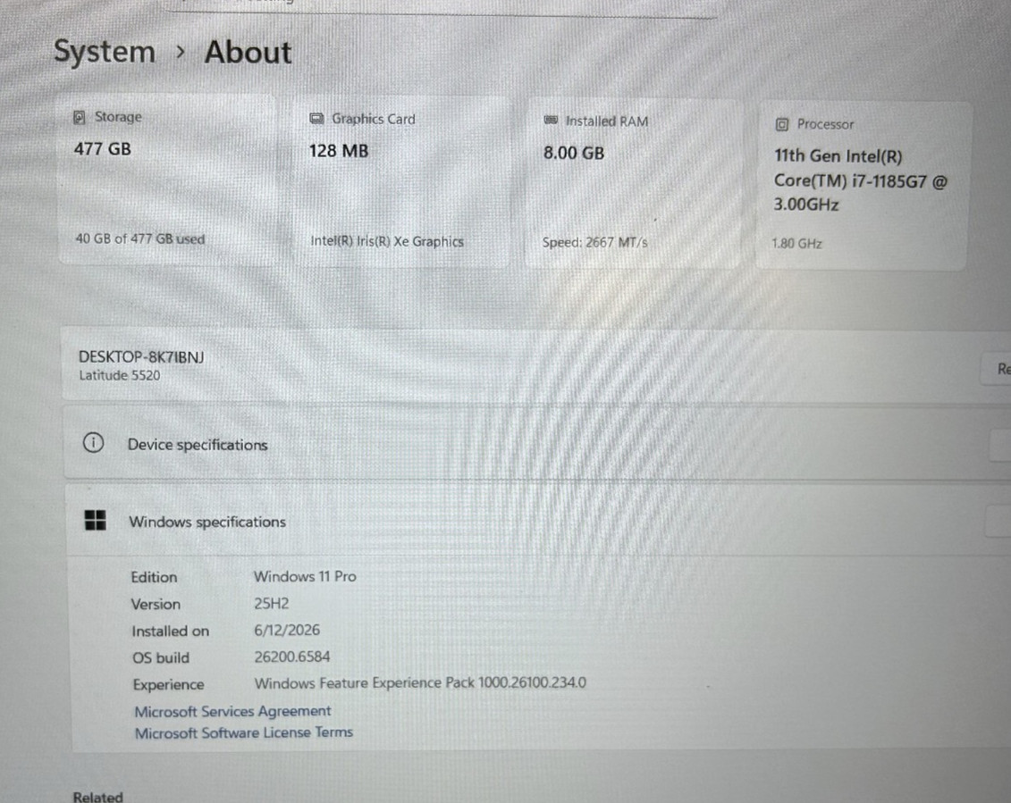Click the 40 GB of 477 GB used text
The width and height of the screenshot is (1011, 803).
[x=140, y=239]
